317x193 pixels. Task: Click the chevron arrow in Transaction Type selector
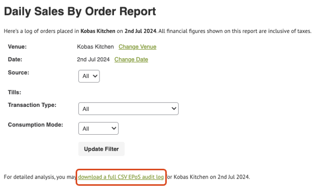pos(174,108)
